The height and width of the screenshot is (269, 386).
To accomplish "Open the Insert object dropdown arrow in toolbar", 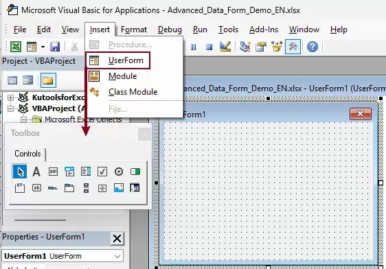I will click(x=43, y=47).
